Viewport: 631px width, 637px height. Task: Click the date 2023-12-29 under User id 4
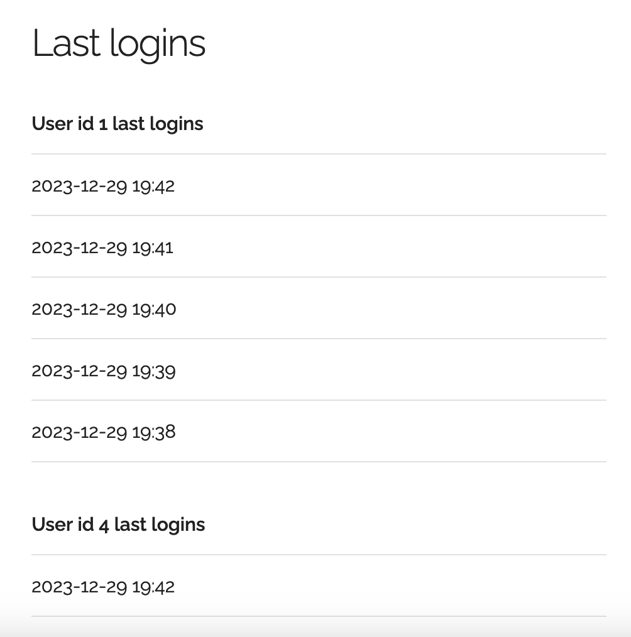coord(79,587)
